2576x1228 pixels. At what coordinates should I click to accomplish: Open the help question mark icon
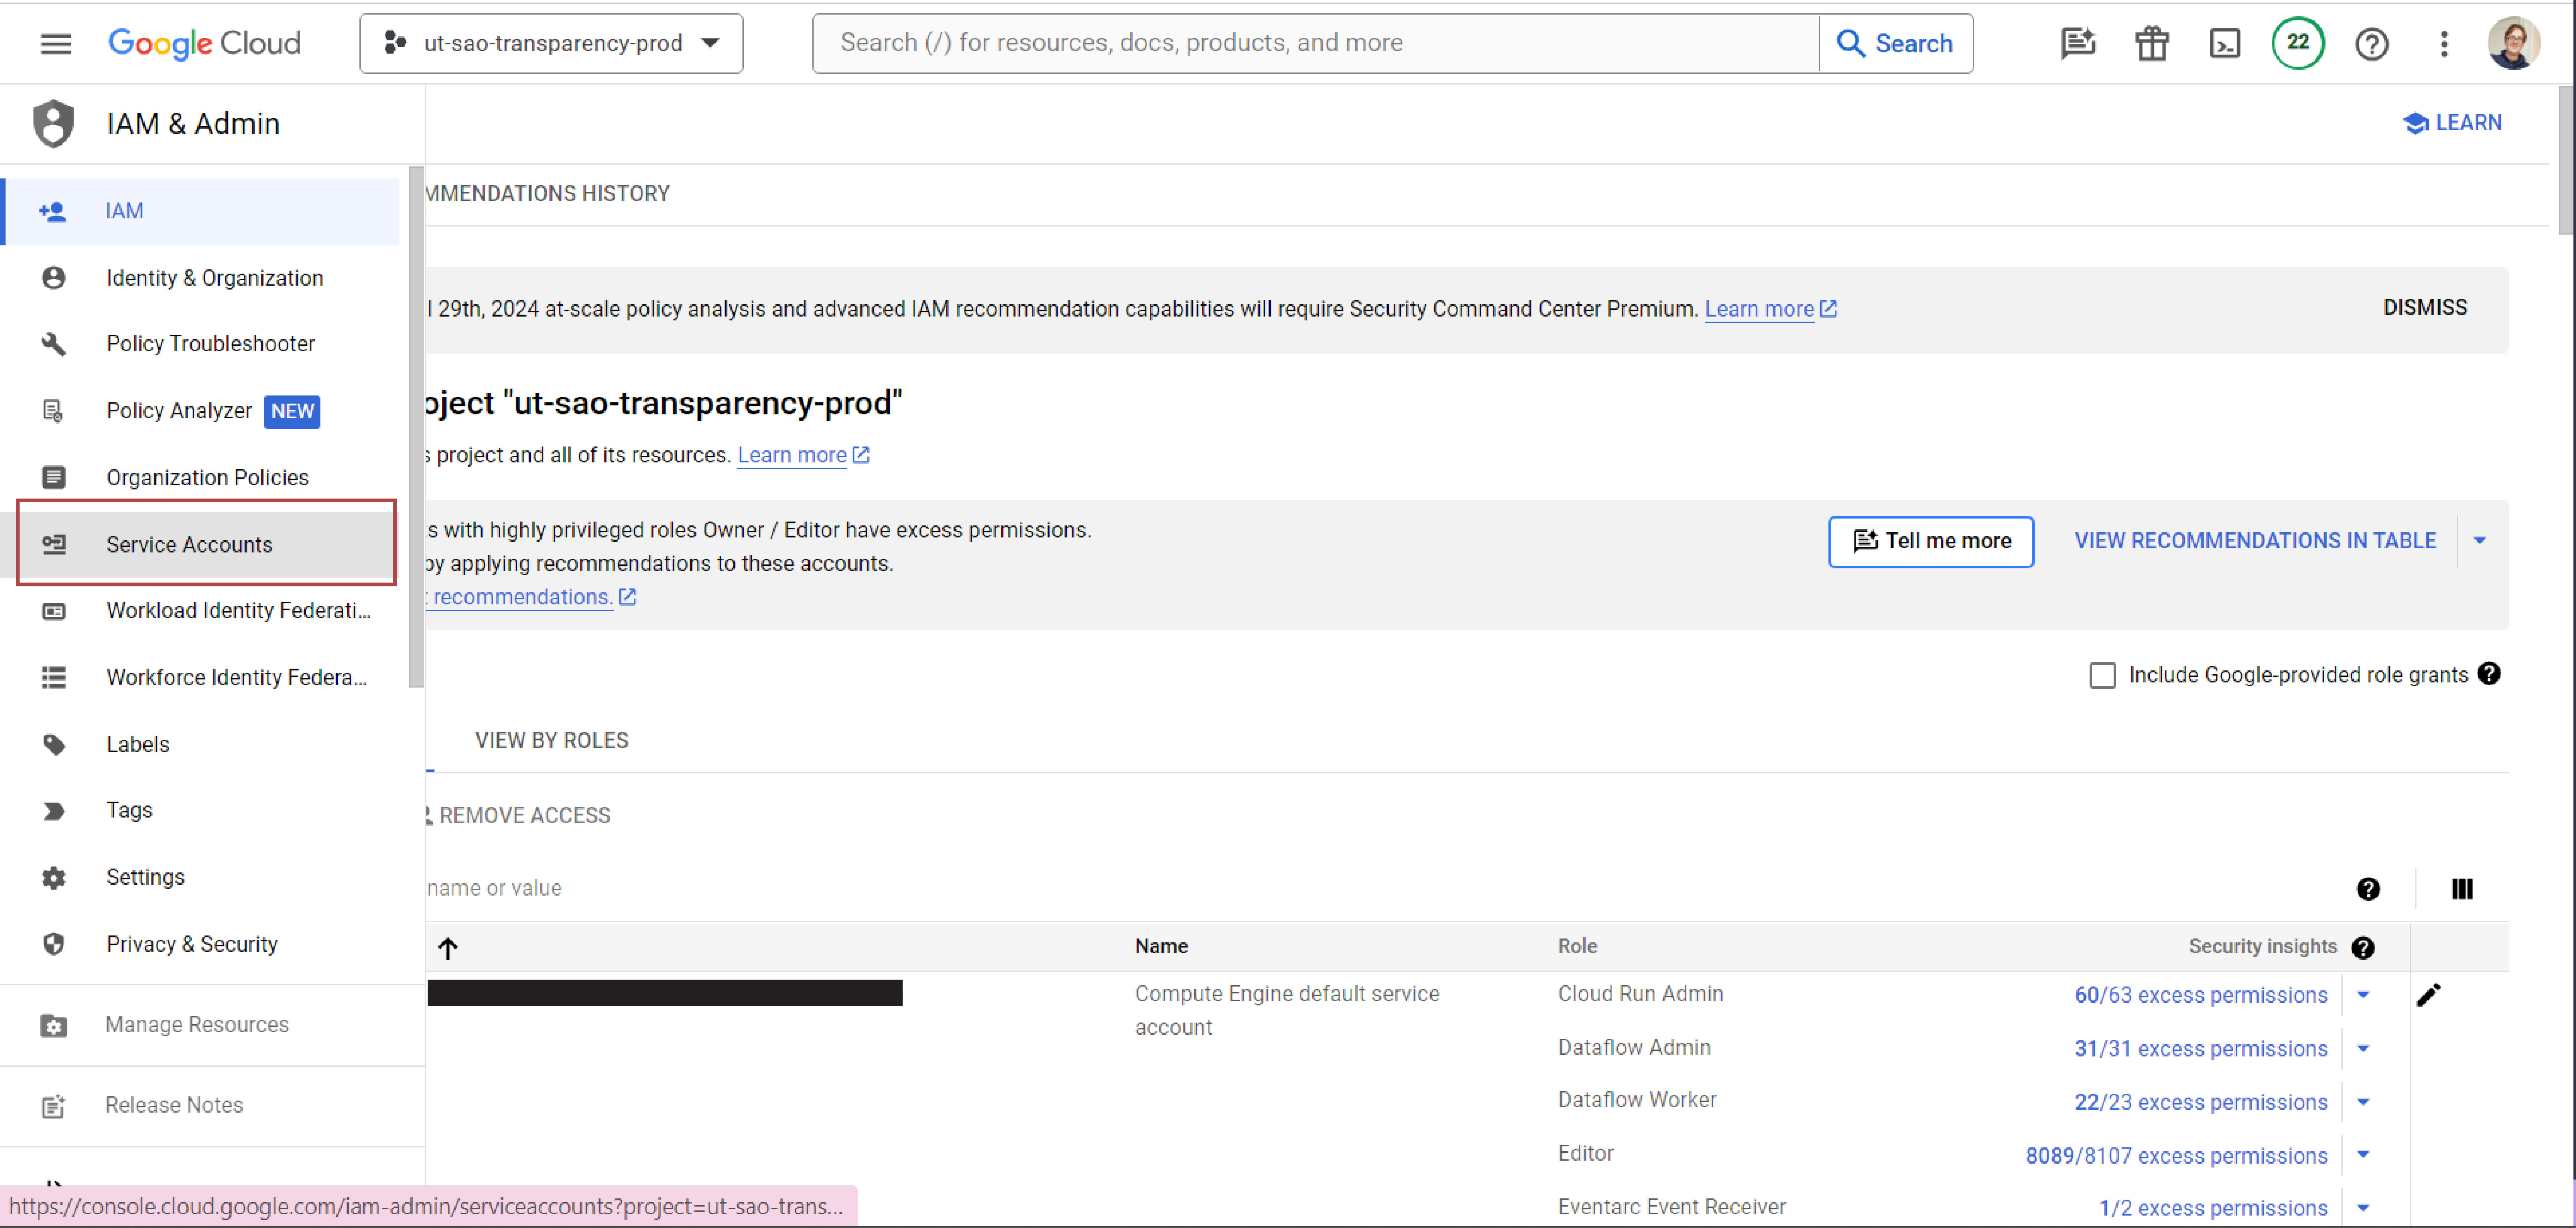2371,43
